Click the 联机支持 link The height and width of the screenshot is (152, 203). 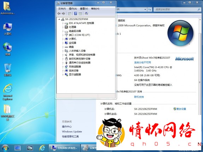139,97
